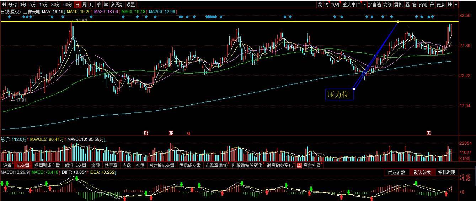Toggle 九转 indicator overlay
This screenshot has height=201, width=476.
click(335, 5)
